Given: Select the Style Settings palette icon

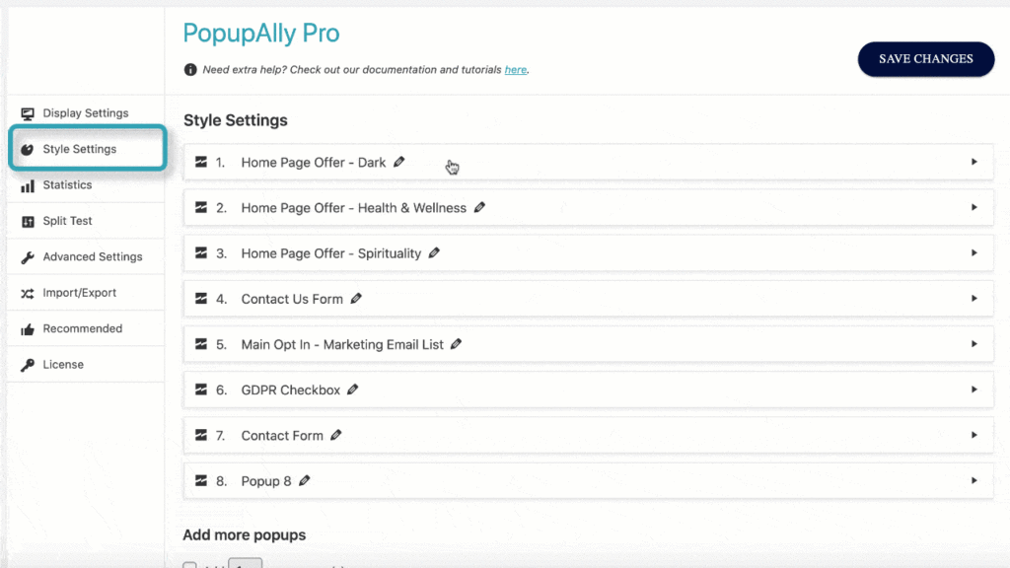Looking at the screenshot, I should (x=28, y=149).
